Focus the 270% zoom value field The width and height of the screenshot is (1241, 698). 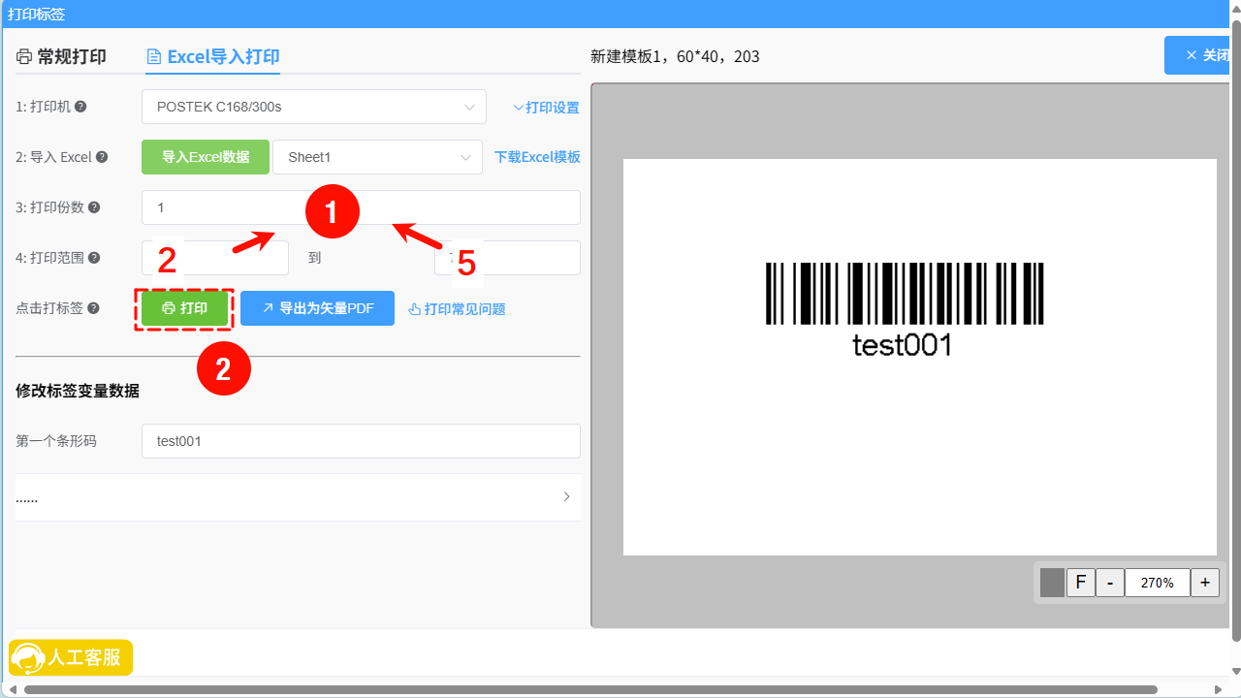(x=1158, y=583)
